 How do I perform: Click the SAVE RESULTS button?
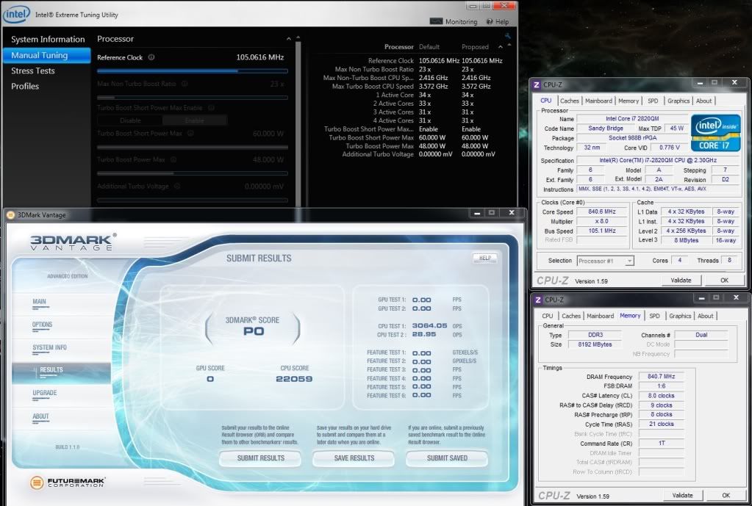click(354, 458)
